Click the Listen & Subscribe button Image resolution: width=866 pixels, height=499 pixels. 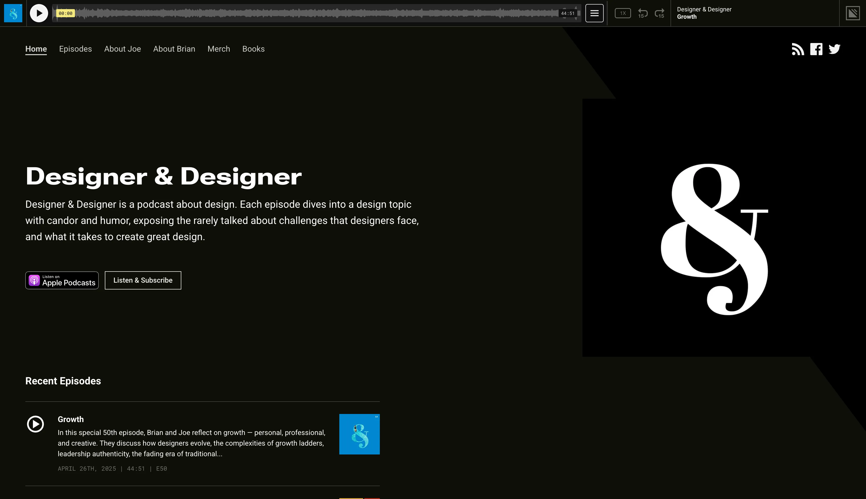tap(143, 280)
